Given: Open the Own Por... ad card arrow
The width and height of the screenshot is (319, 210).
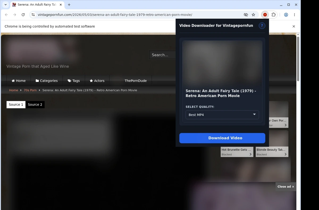Looking at the screenshot, I should click(x=286, y=125).
